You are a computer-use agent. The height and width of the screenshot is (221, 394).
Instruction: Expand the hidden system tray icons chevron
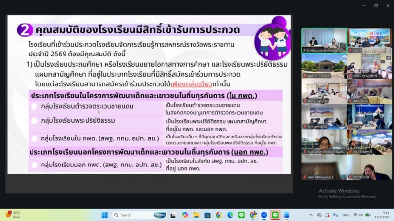[x=311, y=215]
